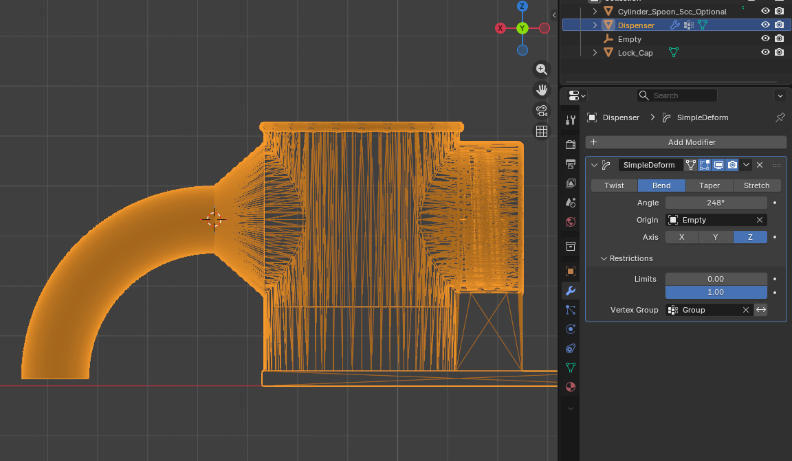The image size is (792, 461).
Task: Click the lower Limits 0.00 slider
Action: click(x=716, y=279)
